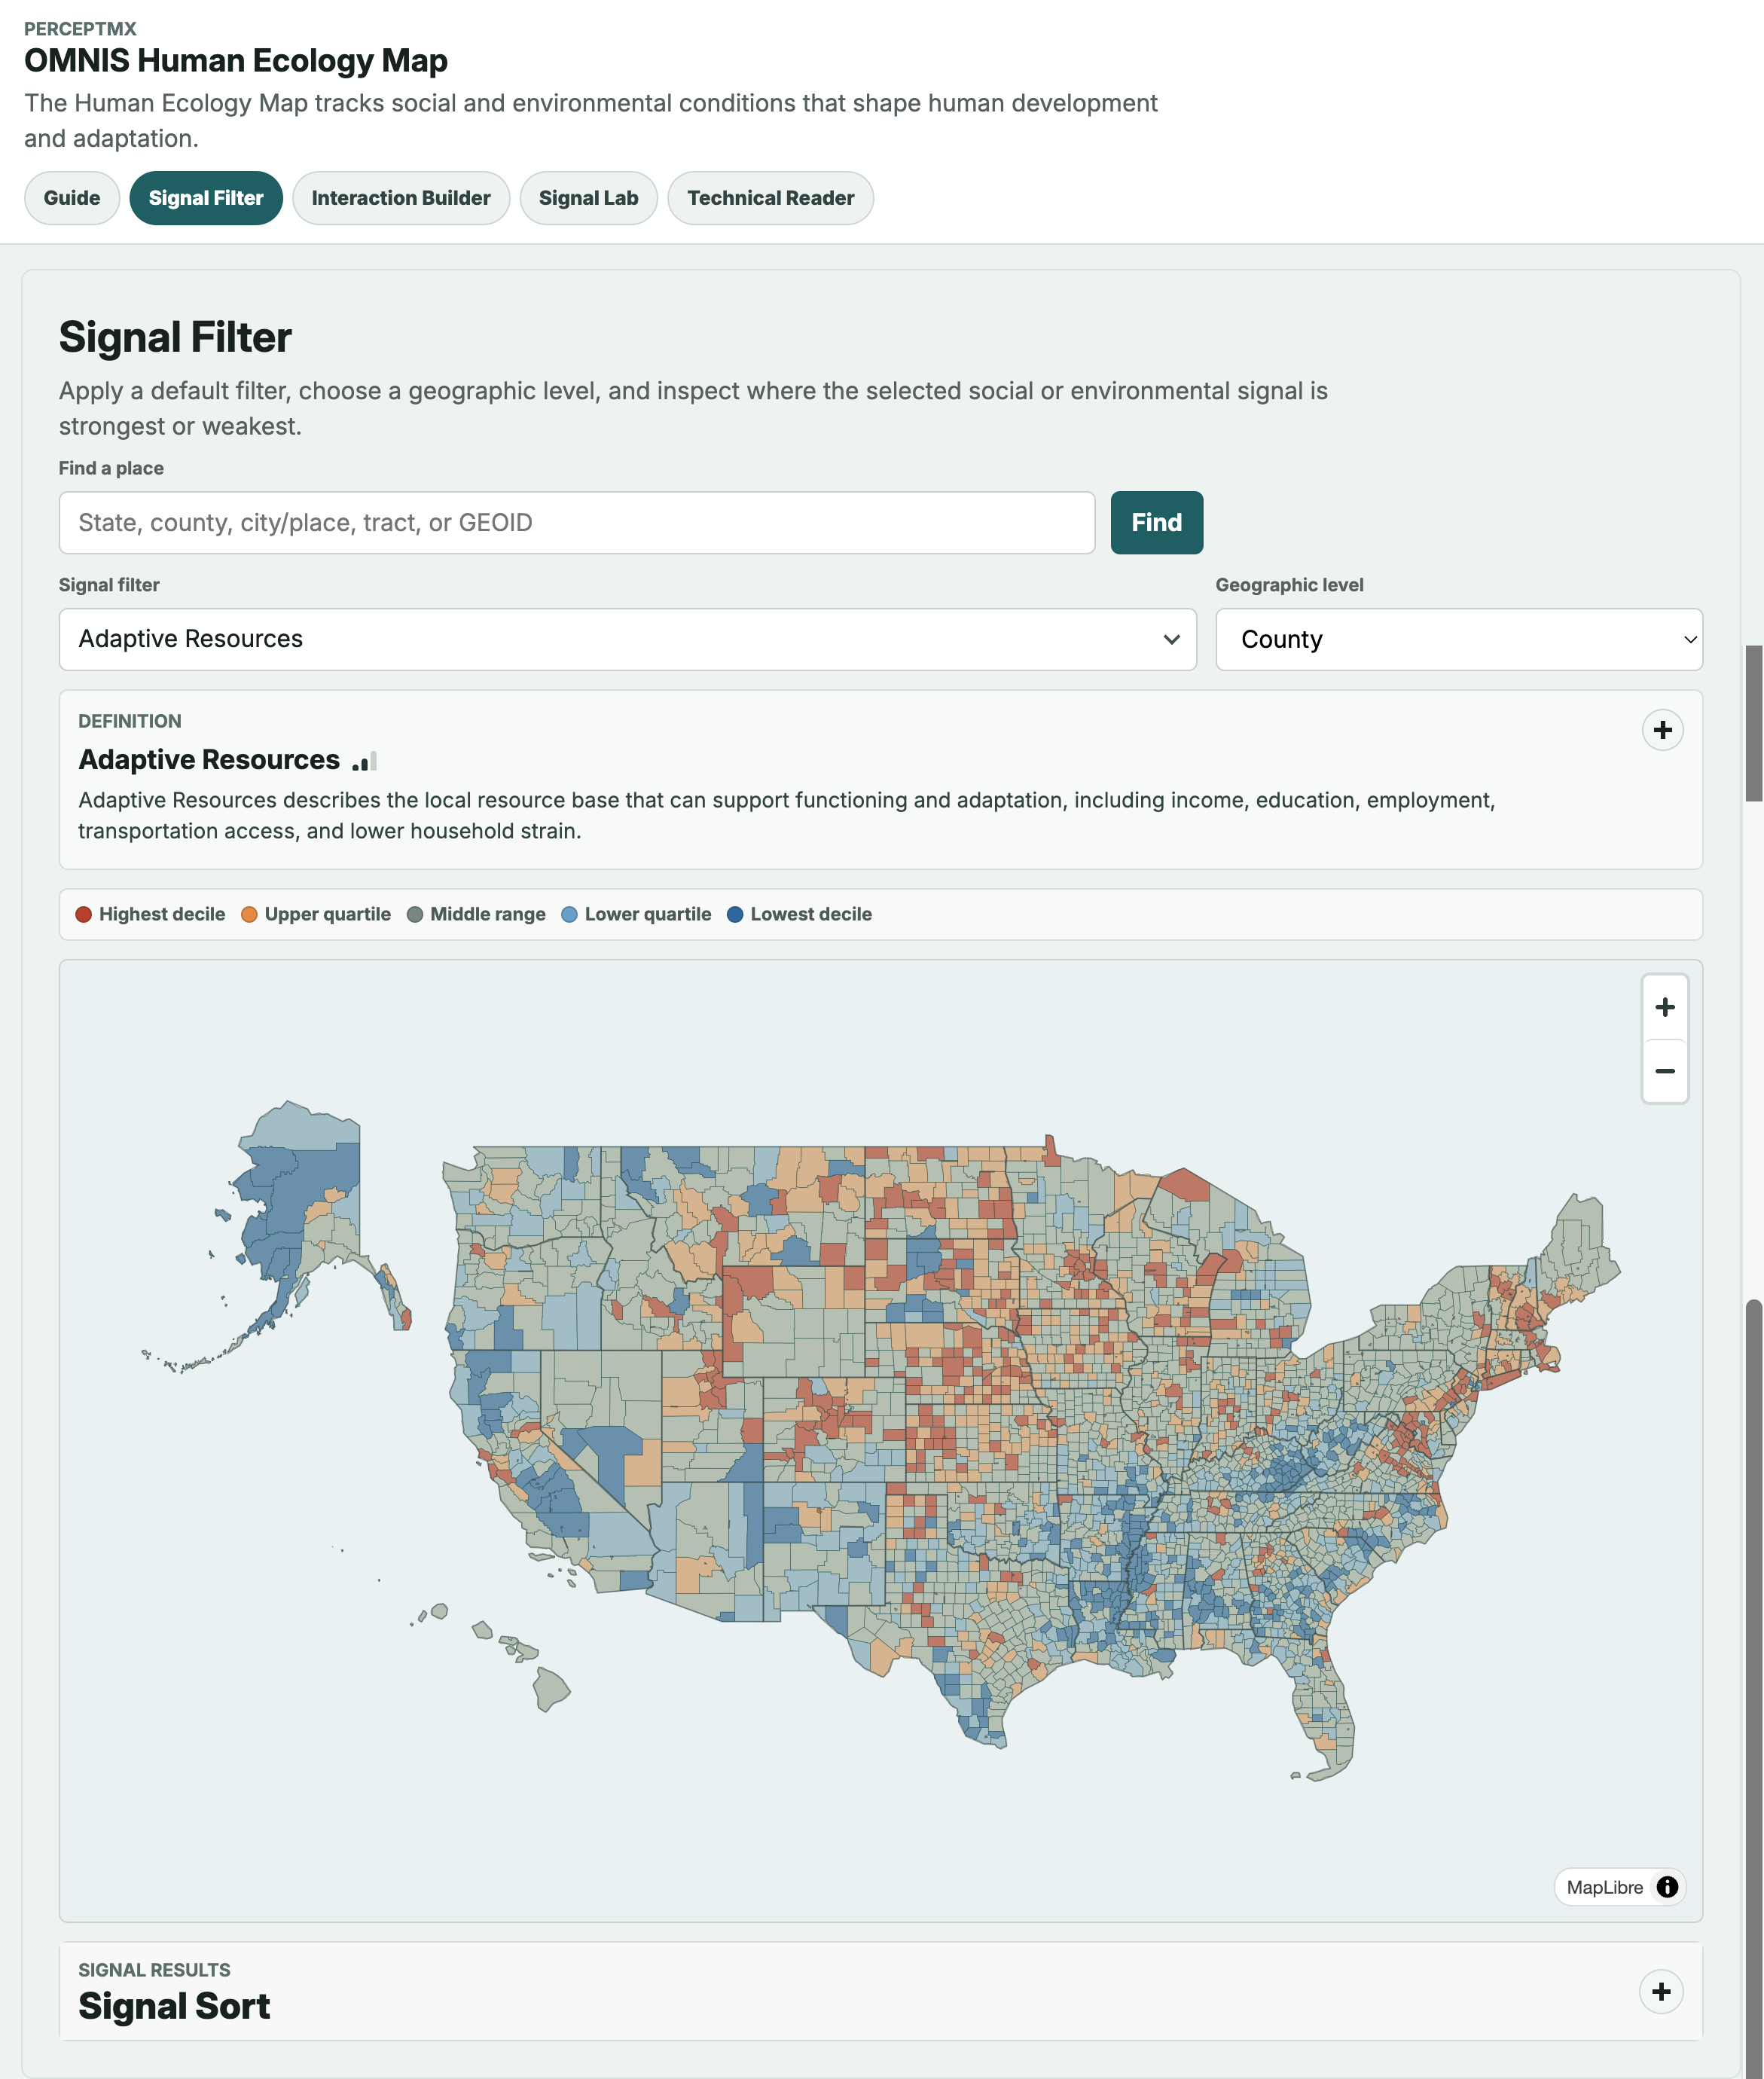Click the Lower quartile light blue swatch

tap(570, 914)
